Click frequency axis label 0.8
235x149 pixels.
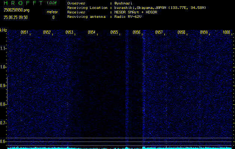point(3,104)
